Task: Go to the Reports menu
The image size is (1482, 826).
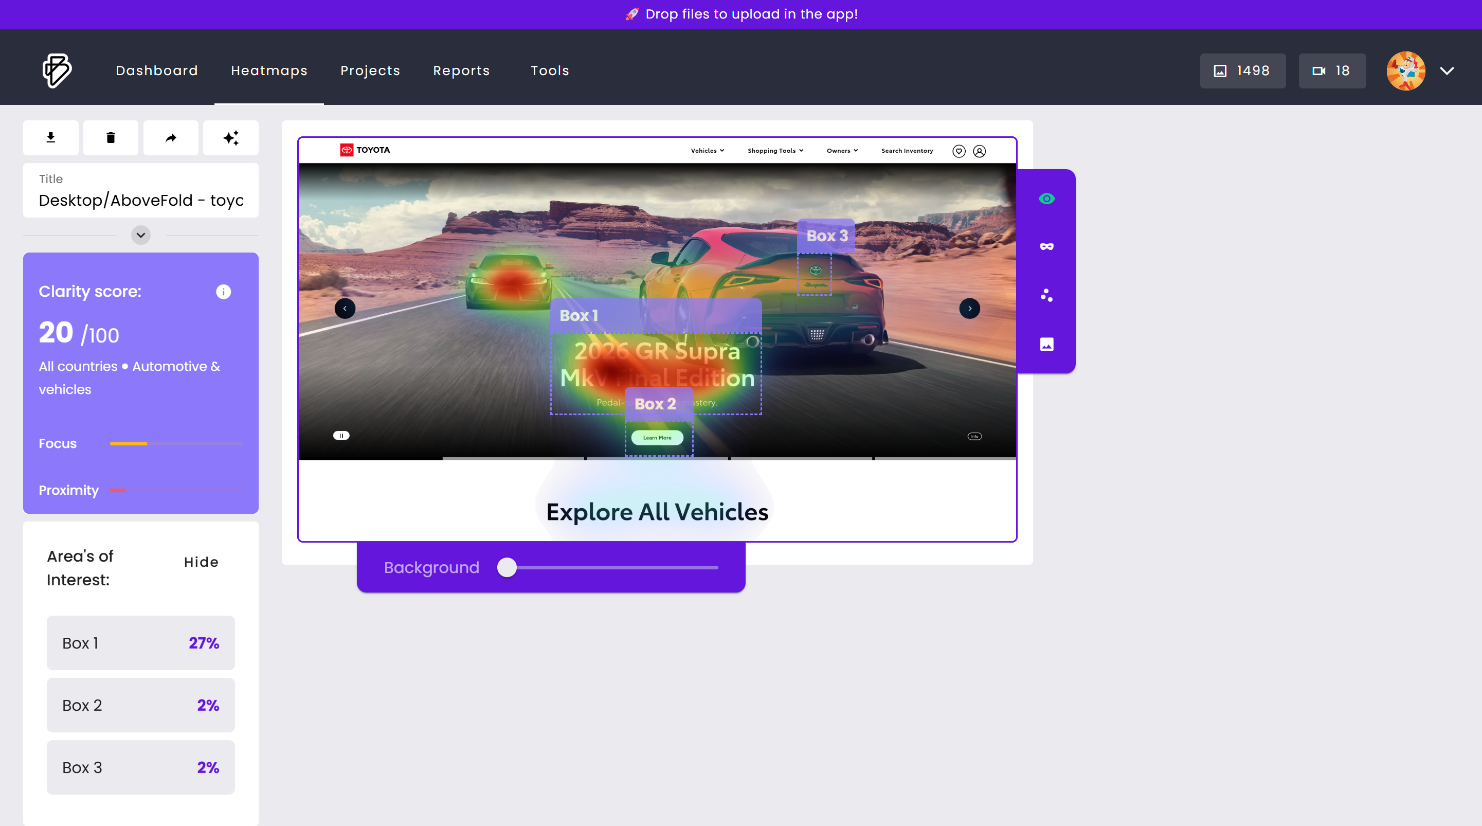Action: point(461,70)
